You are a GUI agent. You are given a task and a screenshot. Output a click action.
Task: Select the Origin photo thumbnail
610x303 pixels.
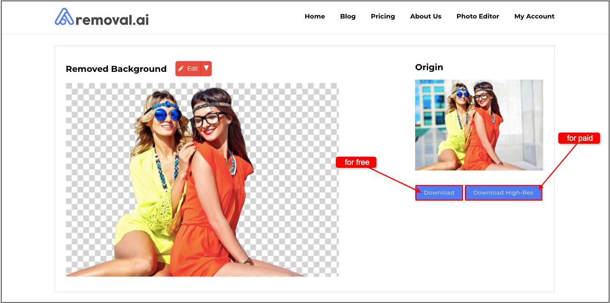coord(479,125)
